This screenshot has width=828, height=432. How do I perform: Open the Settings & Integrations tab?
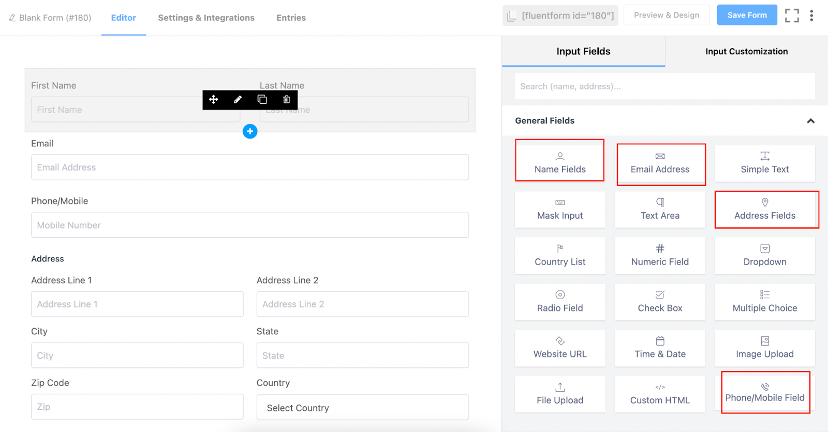click(206, 18)
